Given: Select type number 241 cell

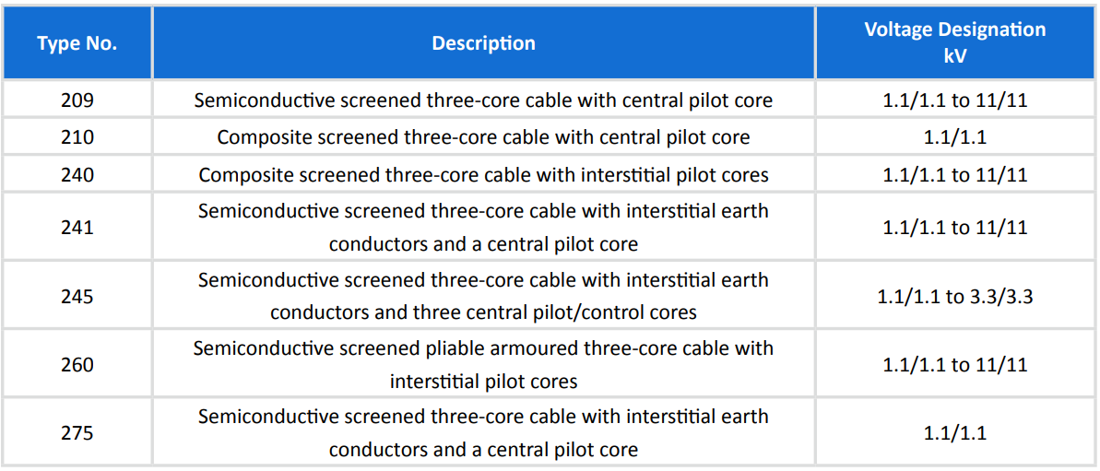Looking at the screenshot, I should pyautogui.click(x=77, y=228).
